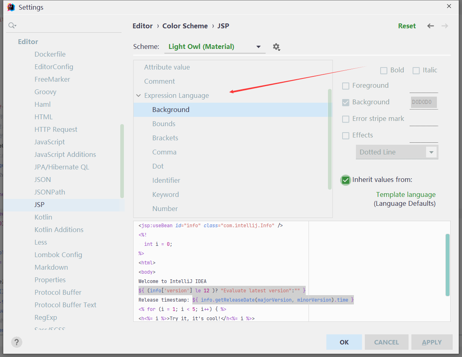Screen dimensions: 462x357
Task: Close the Settings dialog
Action: coord(449,6)
